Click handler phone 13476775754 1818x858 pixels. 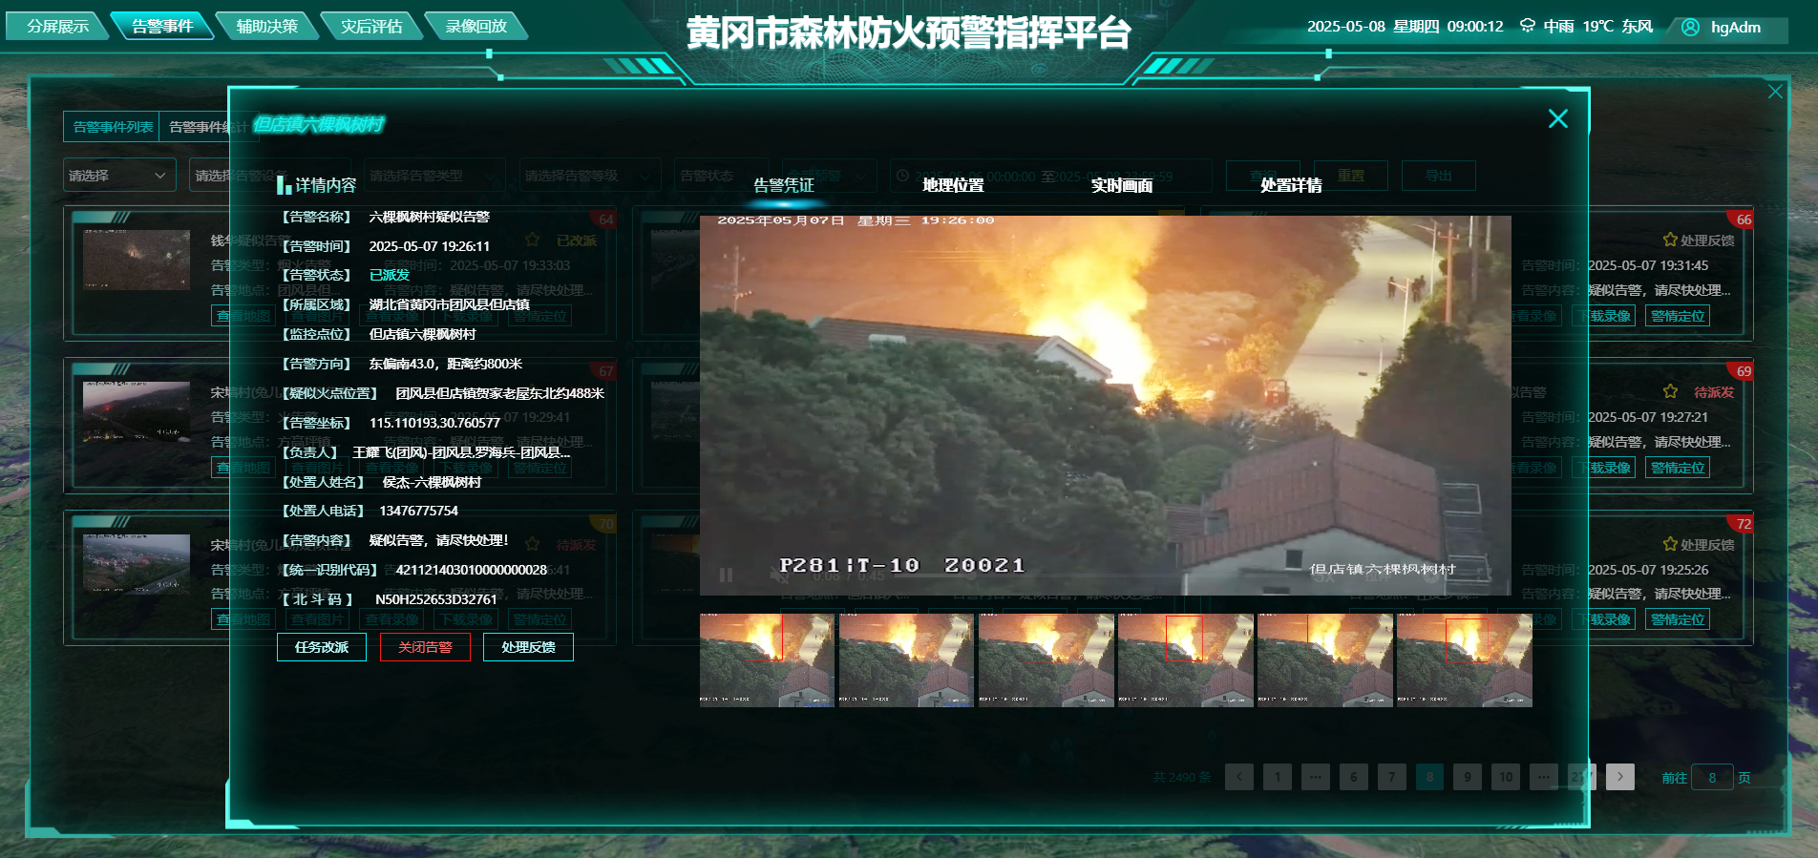(418, 511)
